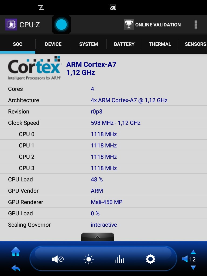Tap Clock Speed value 598 MHz - 1,12 GHz
Viewport: 207px width, 276px height.
click(116, 123)
